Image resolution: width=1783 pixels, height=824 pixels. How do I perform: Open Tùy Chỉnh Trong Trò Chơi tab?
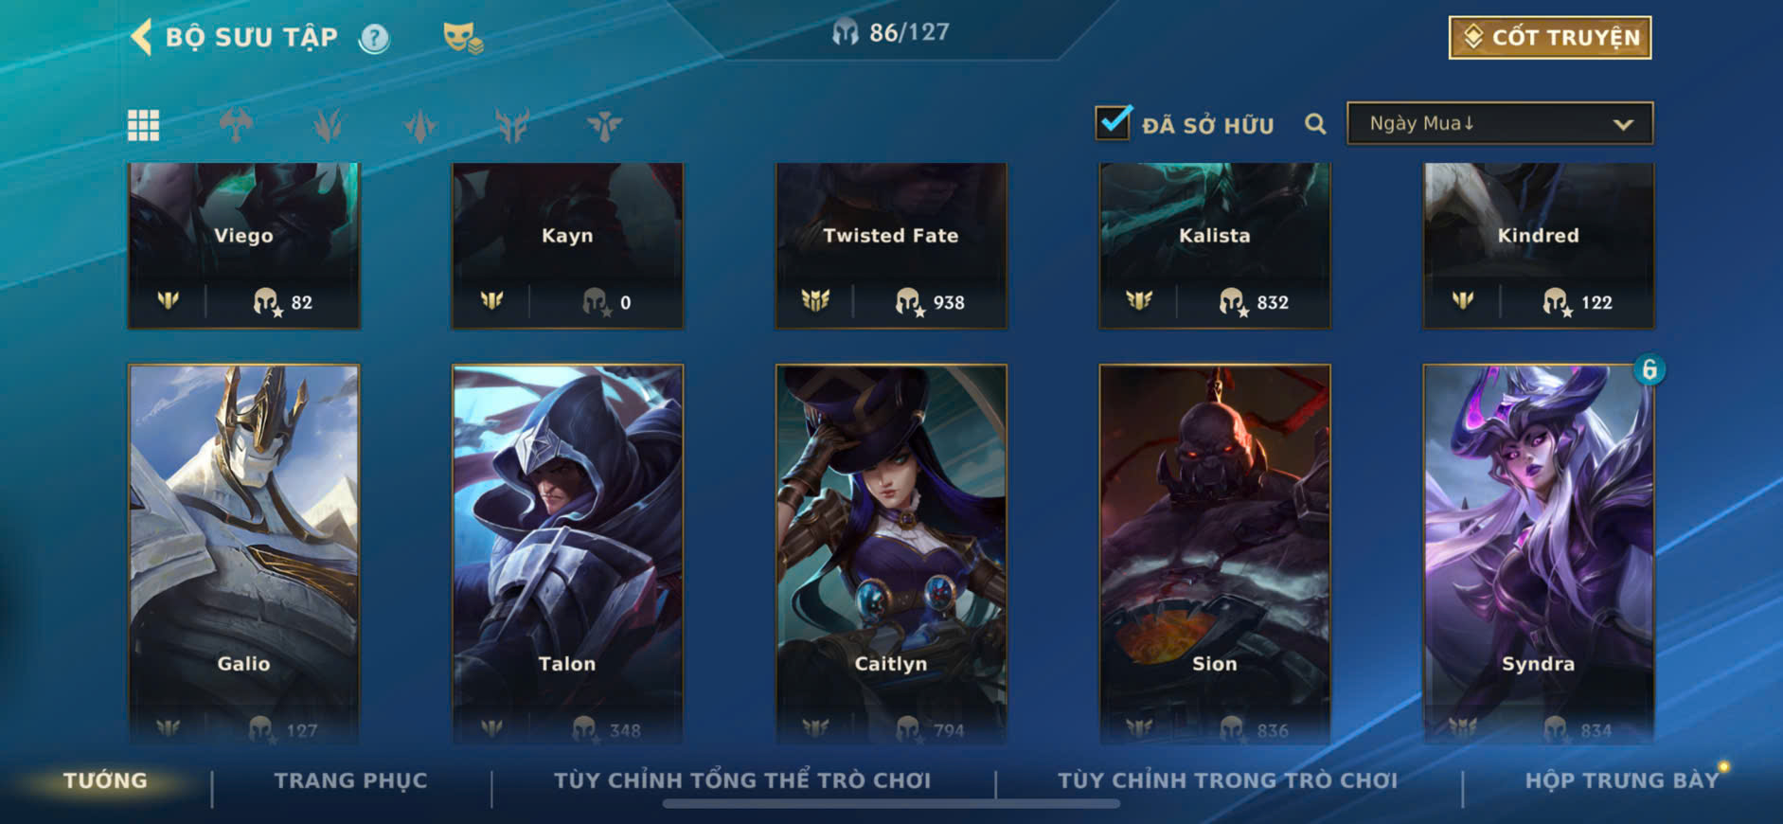[1227, 780]
